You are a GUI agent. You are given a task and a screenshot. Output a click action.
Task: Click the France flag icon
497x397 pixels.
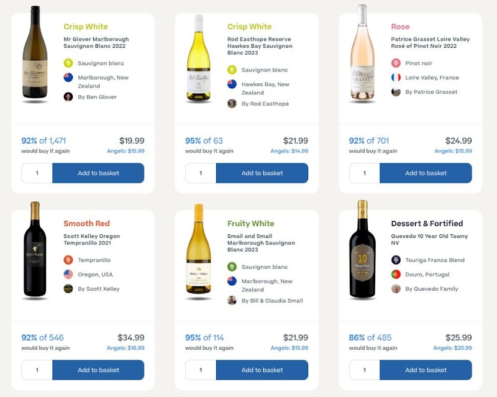396,78
